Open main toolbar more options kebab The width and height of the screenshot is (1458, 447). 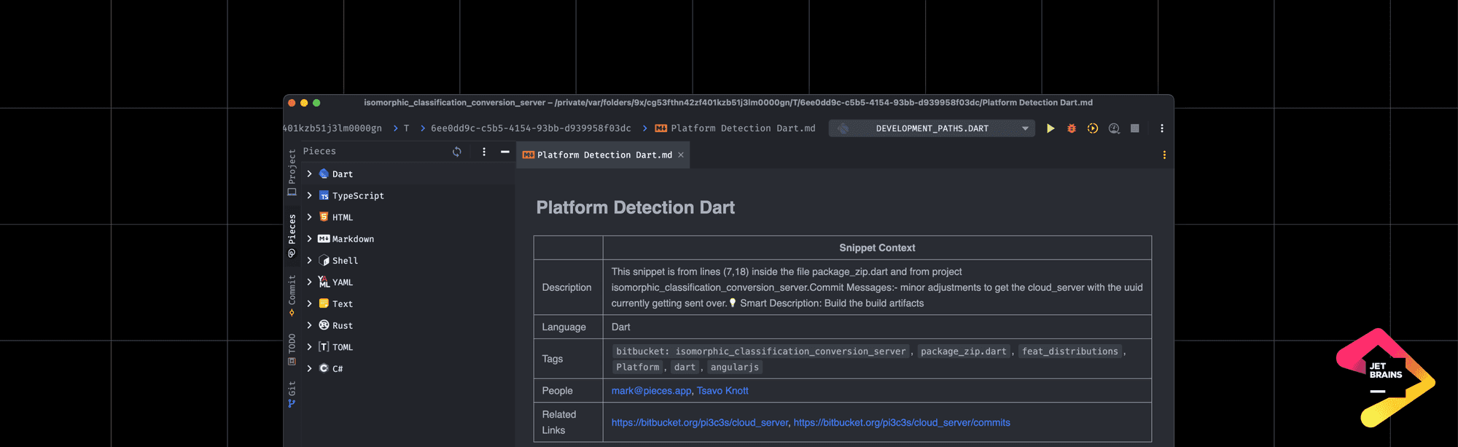[x=1162, y=128]
